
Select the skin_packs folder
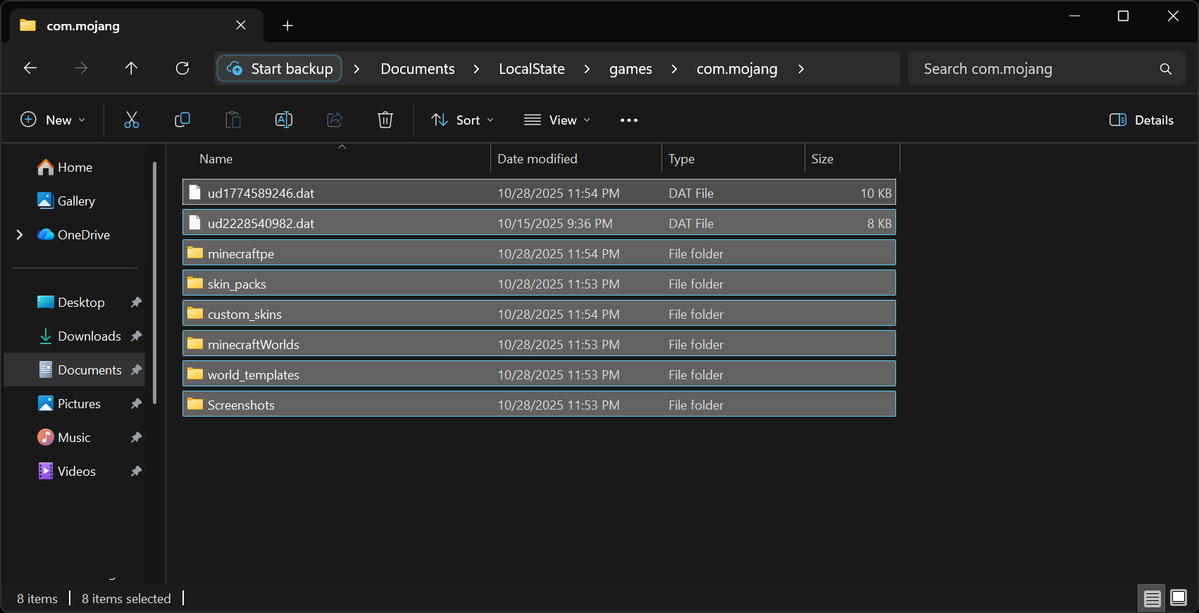tap(539, 283)
